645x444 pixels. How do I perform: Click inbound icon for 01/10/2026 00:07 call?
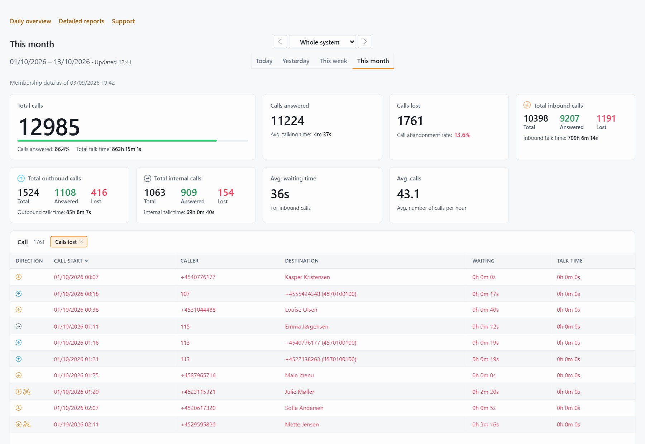click(19, 277)
